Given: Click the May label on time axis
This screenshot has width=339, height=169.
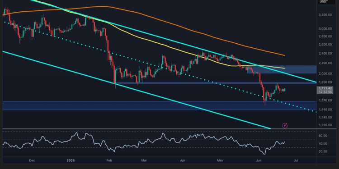Looking at the screenshot, I should pyautogui.click(x=220, y=160).
